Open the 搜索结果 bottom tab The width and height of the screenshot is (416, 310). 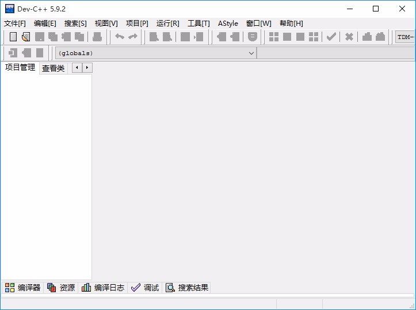point(187,288)
